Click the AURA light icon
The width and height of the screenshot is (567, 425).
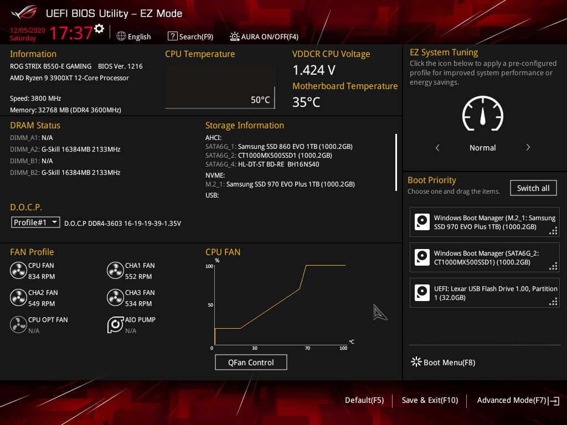pos(234,36)
